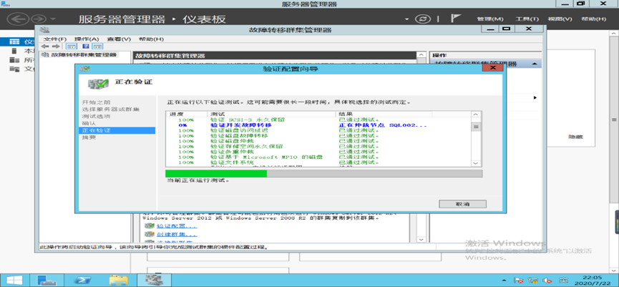Click the back toolbar arrow in Failover Cluster Manager
619x287 pixels.
[44, 47]
